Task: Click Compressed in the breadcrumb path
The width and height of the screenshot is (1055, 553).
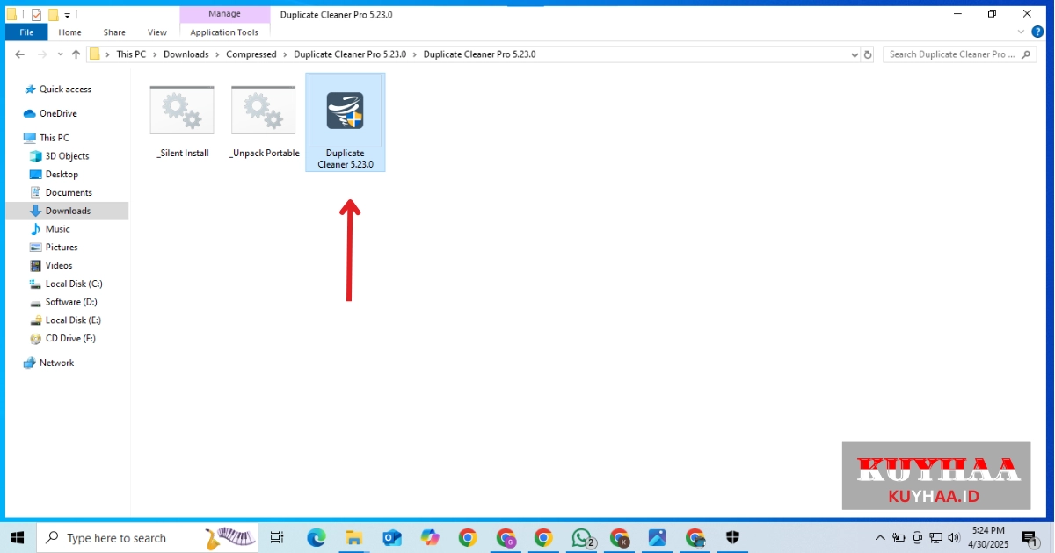Action: pyautogui.click(x=251, y=54)
